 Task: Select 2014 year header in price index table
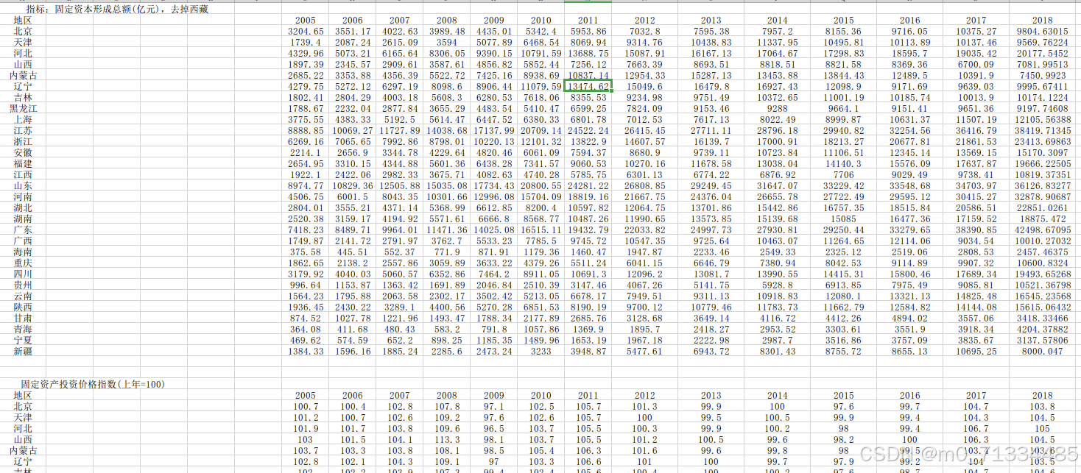tap(778, 395)
